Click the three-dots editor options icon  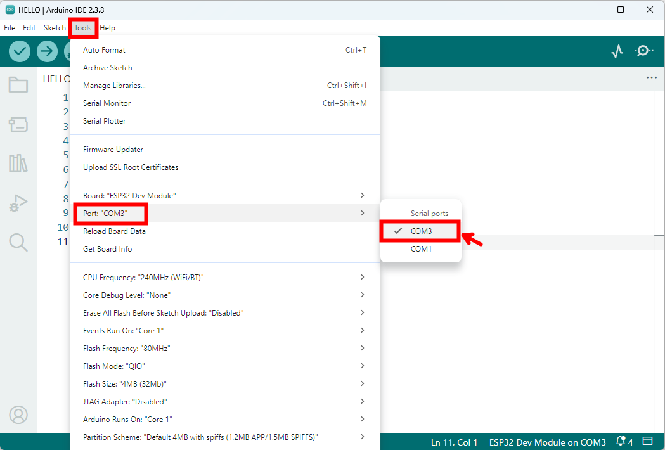(x=652, y=77)
